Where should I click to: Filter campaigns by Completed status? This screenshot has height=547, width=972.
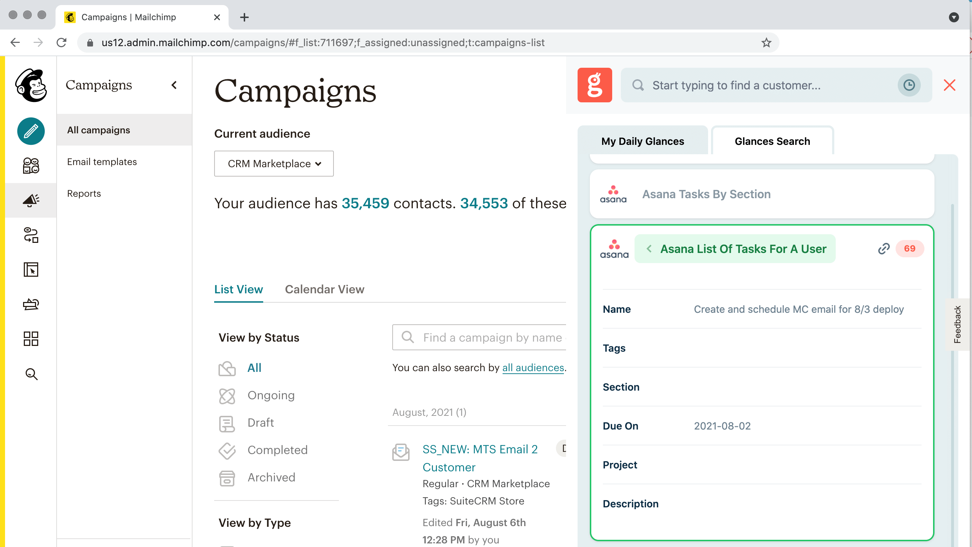click(x=277, y=450)
